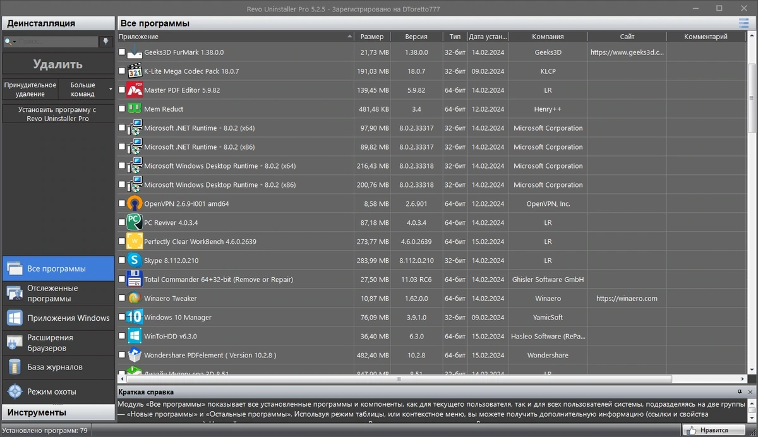Open База журналов section
Viewport: 758px width, 437px height.
click(x=58, y=367)
